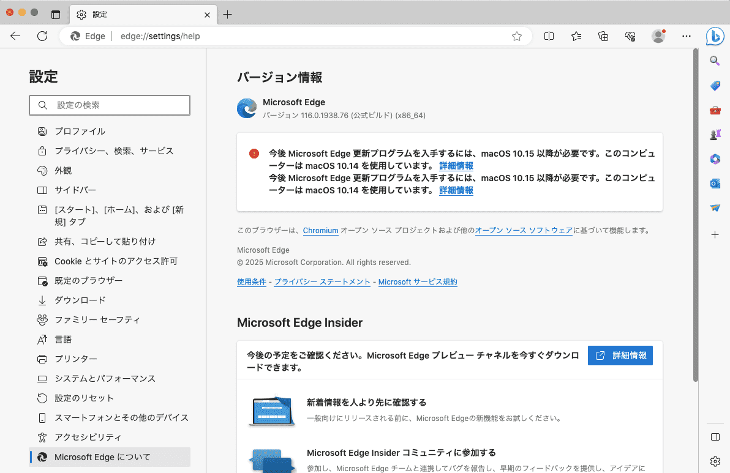
Task: Add a sidebar app with plus icon
Action: 715,235
